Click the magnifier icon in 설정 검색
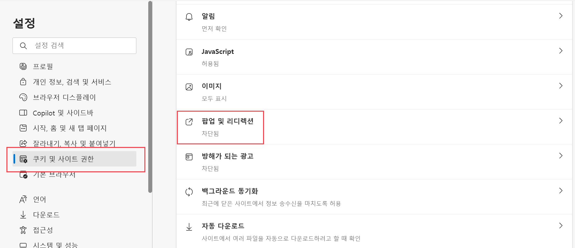Image resolution: width=575 pixels, height=248 pixels. [x=23, y=46]
